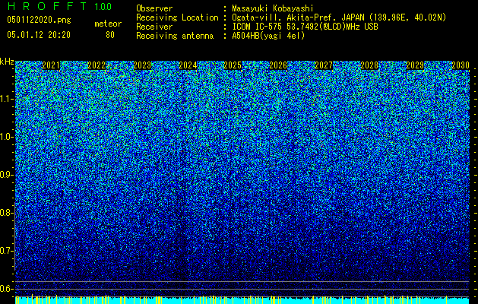
Task: Click the 0.9 frequency axis label
Action: [x=7, y=175]
